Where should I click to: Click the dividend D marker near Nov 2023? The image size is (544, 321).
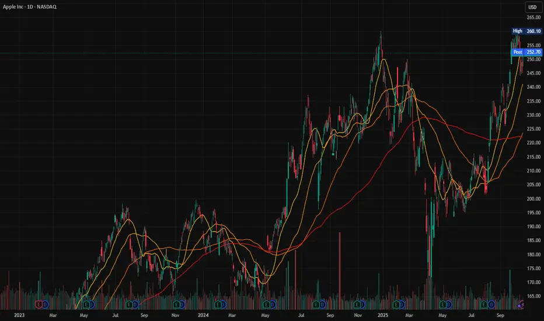click(182, 305)
